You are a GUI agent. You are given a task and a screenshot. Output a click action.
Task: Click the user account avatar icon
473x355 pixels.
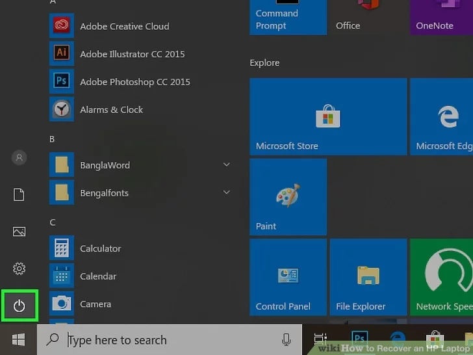tap(19, 157)
